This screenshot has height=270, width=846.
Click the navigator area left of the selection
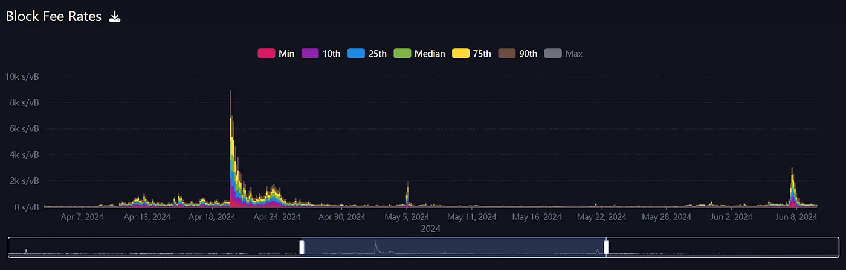pos(151,247)
